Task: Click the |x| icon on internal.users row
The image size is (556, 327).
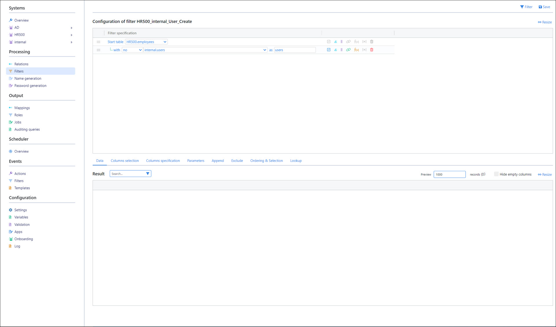Action: (x=364, y=50)
